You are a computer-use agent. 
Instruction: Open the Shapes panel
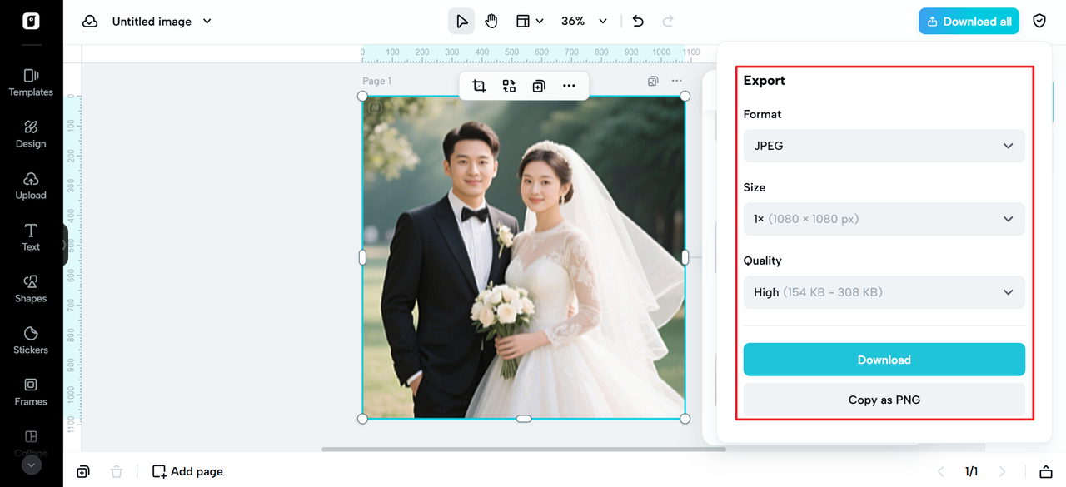31,288
